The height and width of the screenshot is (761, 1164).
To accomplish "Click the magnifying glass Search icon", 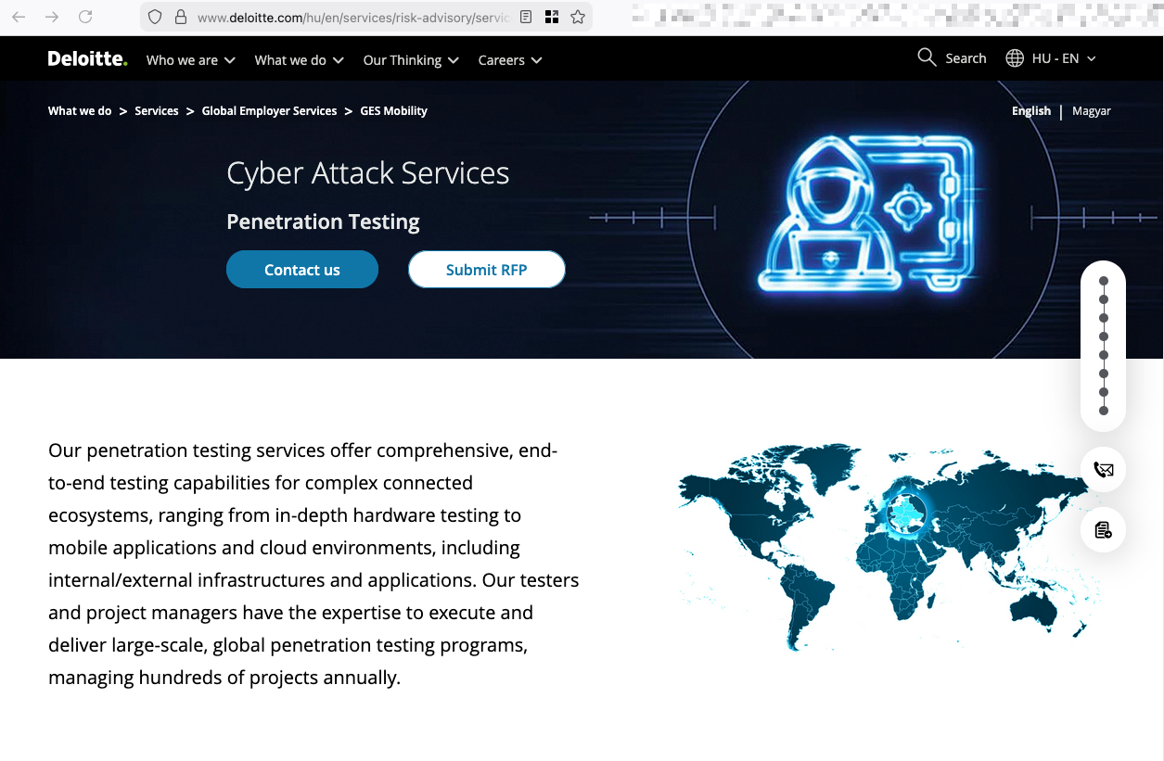I will (x=927, y=57).
